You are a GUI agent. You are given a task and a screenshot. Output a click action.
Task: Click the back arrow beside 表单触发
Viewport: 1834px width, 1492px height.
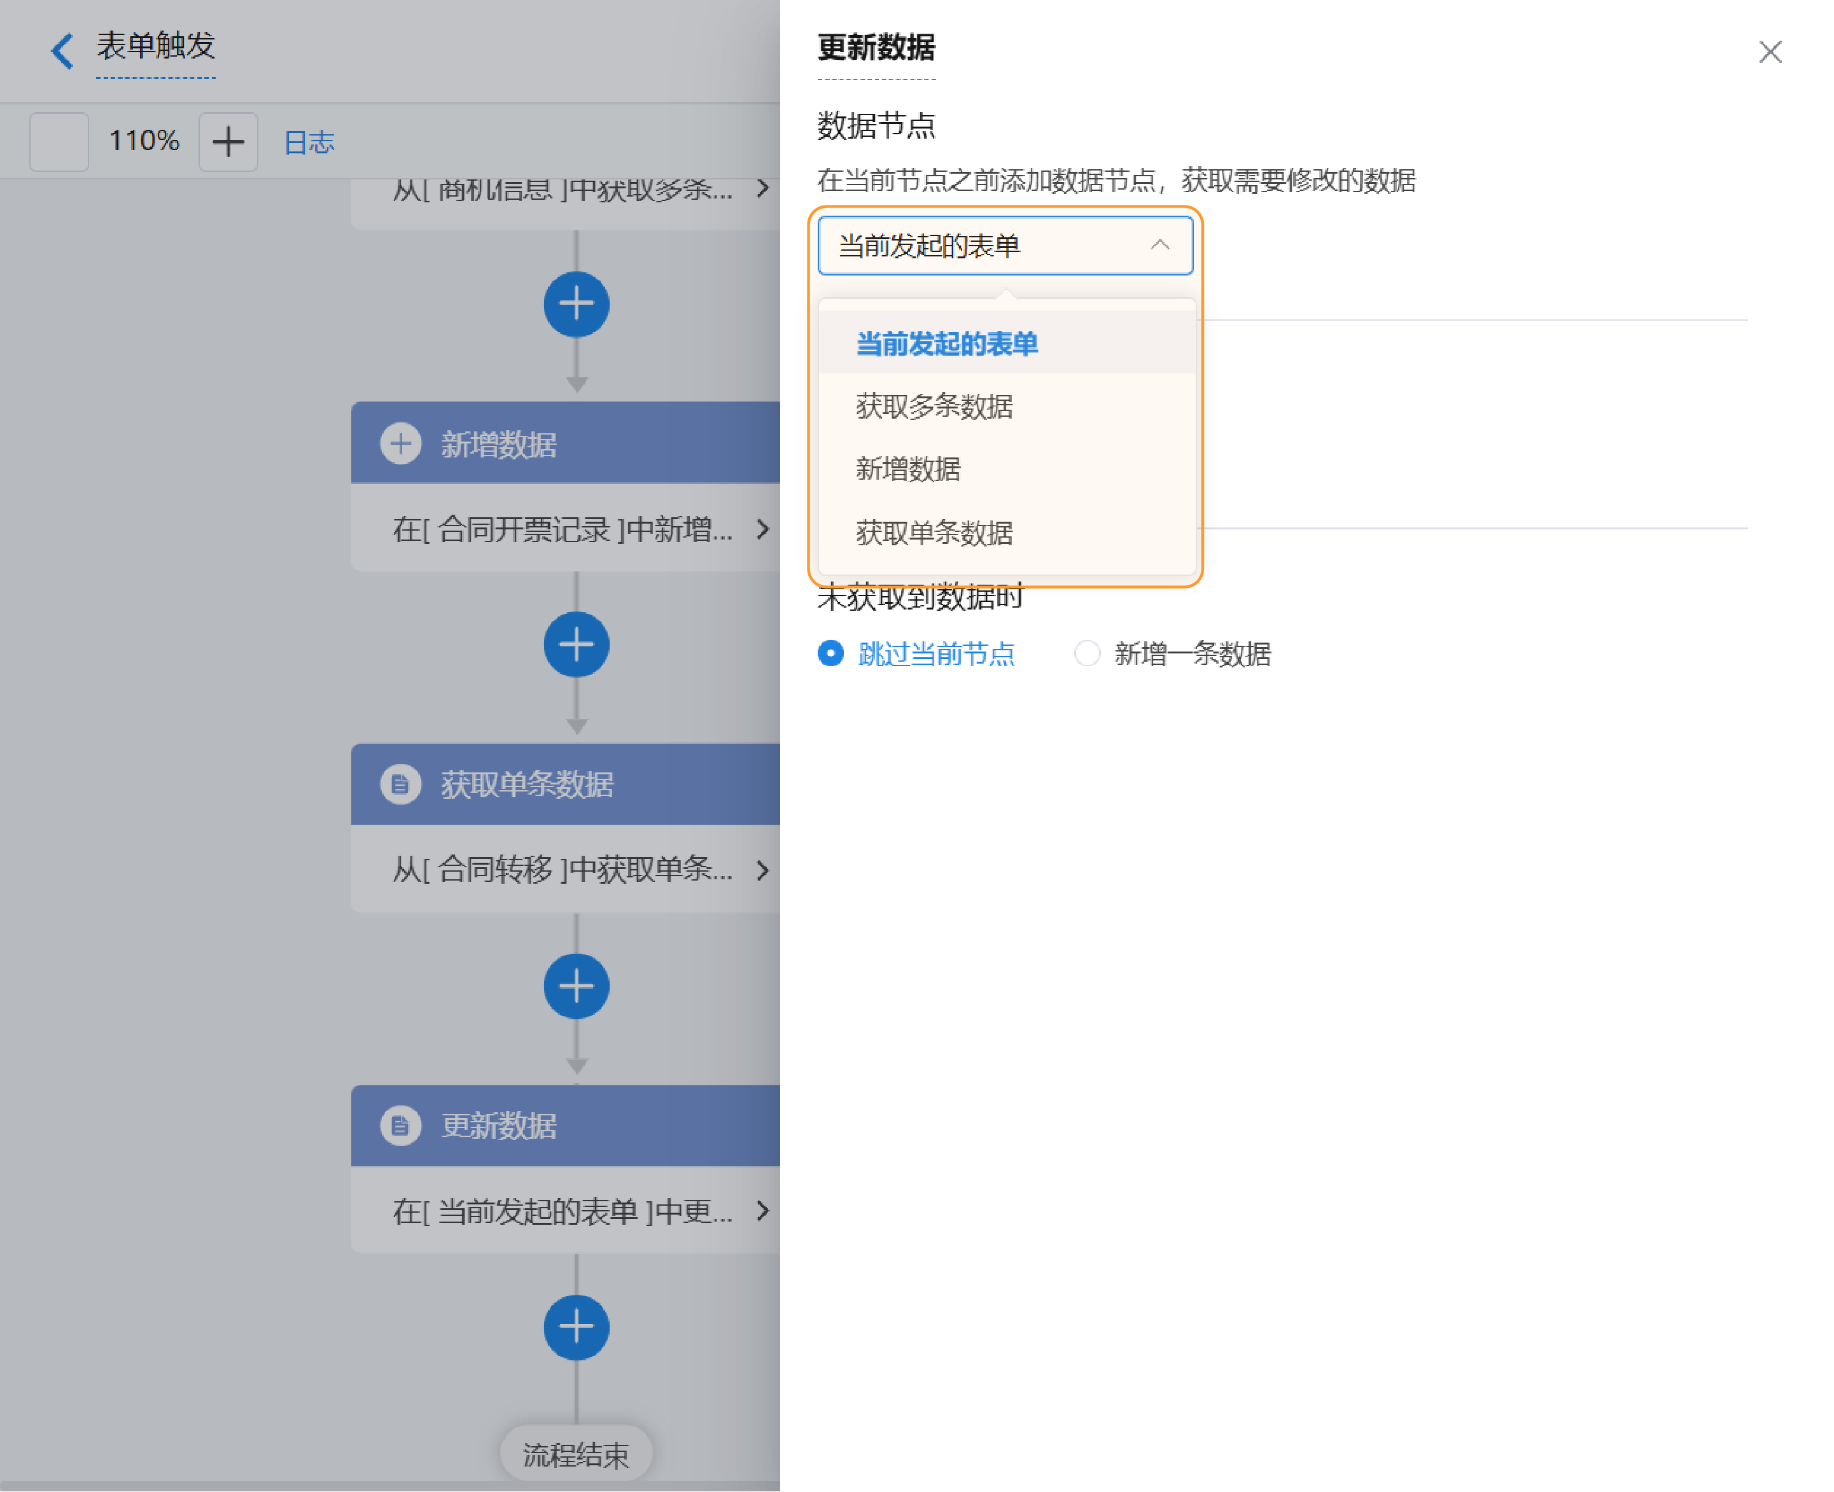(62, 50)
